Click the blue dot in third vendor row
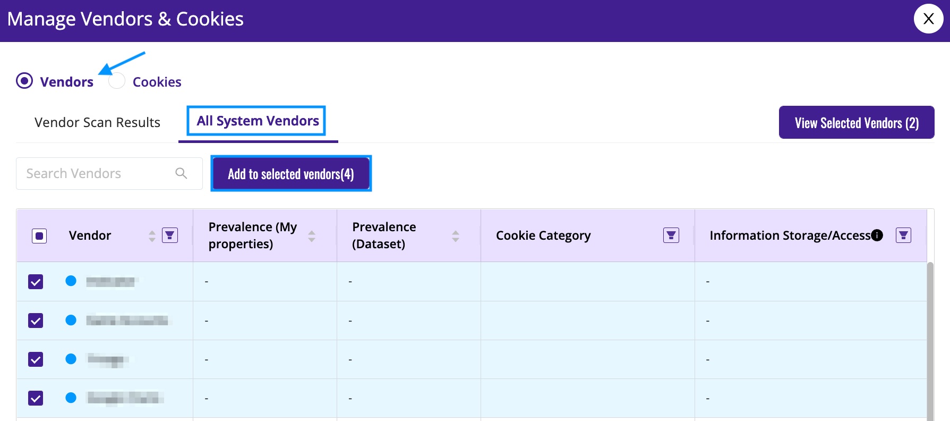 (x=71, y=359)
